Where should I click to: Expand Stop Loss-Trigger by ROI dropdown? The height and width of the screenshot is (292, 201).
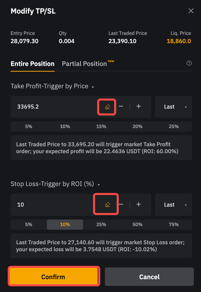(99, 185)
